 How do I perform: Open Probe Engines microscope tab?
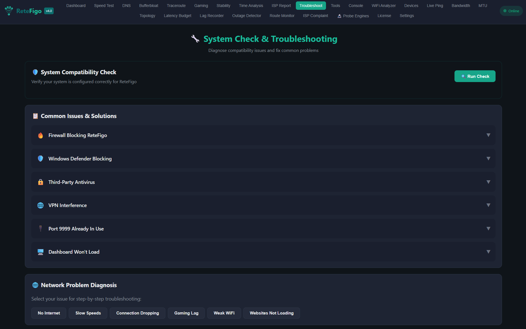pos(353,16)
